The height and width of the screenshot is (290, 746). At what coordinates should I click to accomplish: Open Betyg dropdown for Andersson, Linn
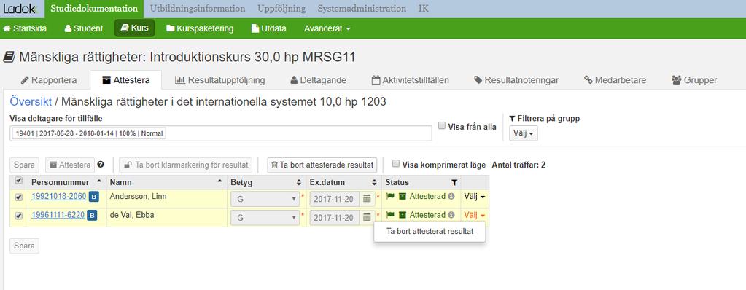click(x=265, y=199)
